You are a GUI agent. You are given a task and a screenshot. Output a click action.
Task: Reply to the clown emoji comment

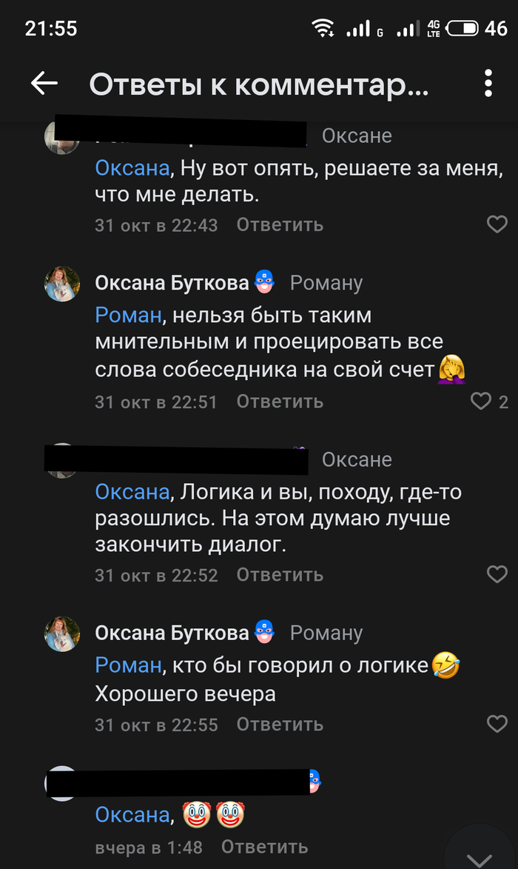(264, 847)
